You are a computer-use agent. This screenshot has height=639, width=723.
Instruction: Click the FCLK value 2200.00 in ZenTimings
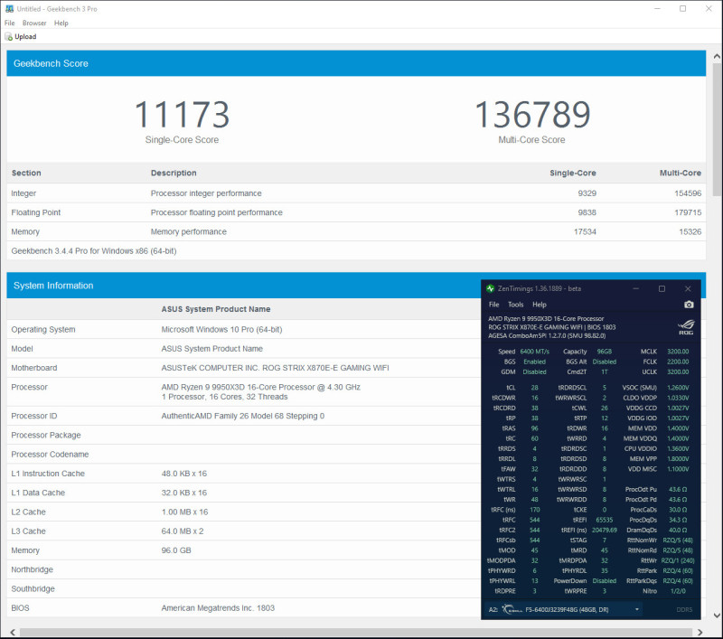point(678,362)
